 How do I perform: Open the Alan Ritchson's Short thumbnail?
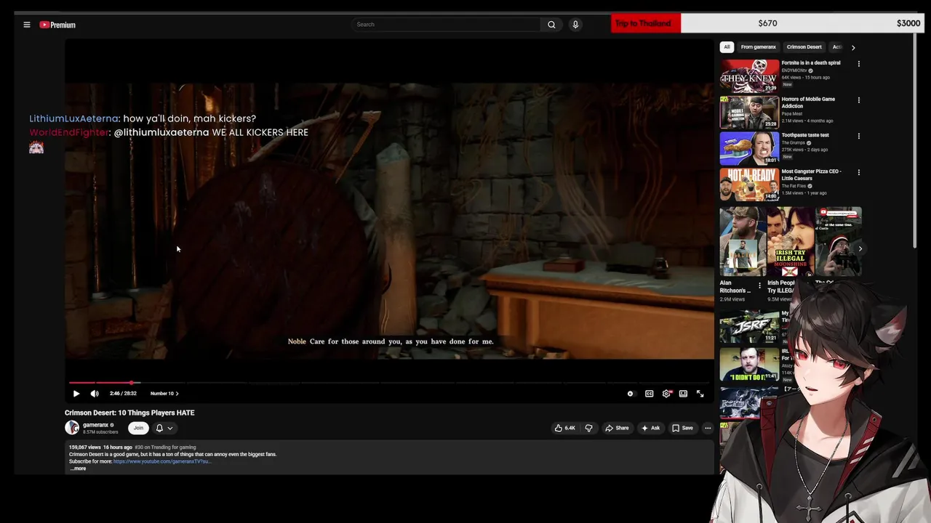pos(743,241)
